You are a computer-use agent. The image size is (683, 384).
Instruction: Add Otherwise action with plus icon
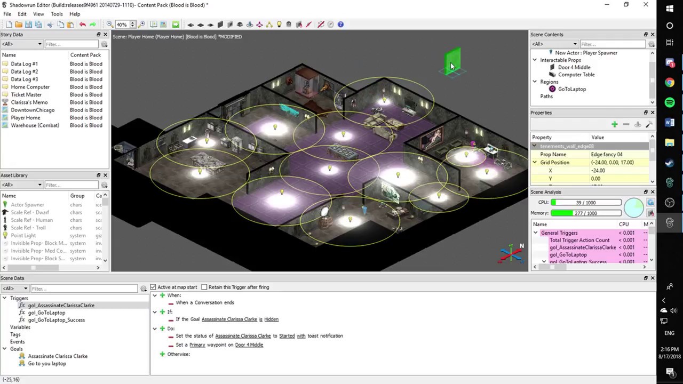(x=162, y=354)
